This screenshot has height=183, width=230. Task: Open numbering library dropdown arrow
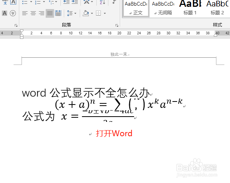pos(44,2)
